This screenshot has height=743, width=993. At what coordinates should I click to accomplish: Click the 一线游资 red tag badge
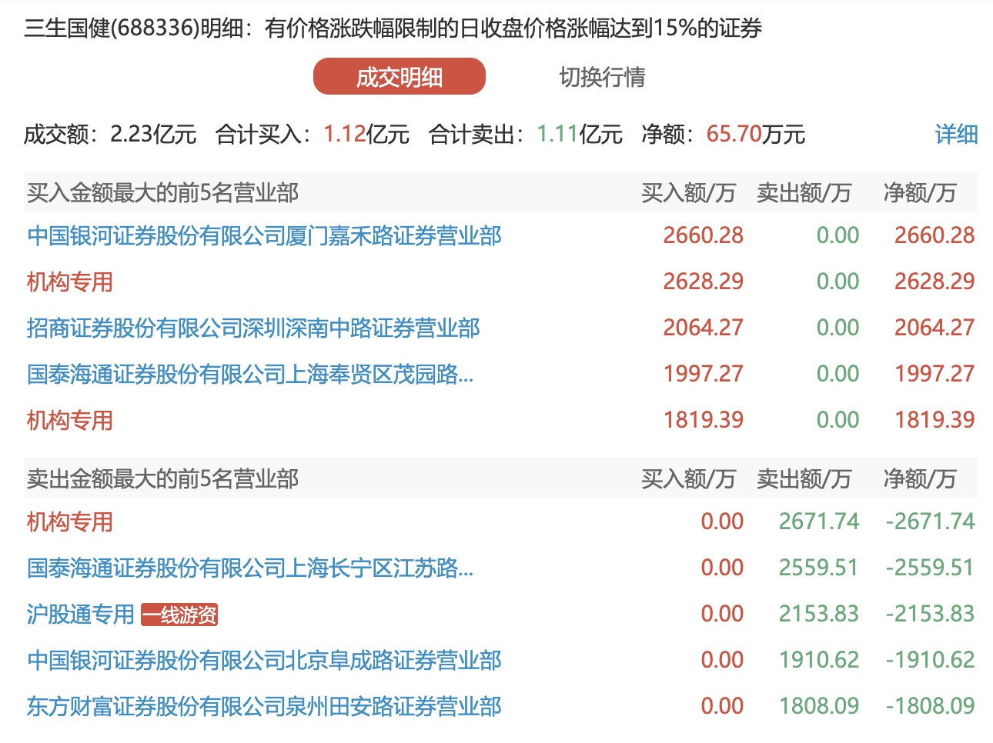(x=179, y=615)
